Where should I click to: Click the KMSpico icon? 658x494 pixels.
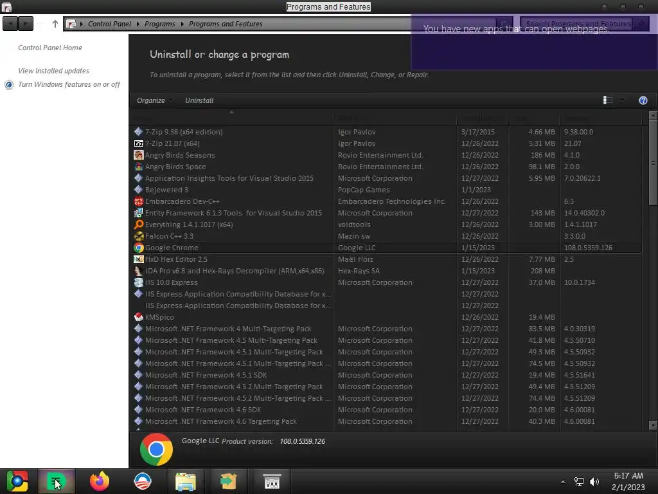[x=139, y=317]
